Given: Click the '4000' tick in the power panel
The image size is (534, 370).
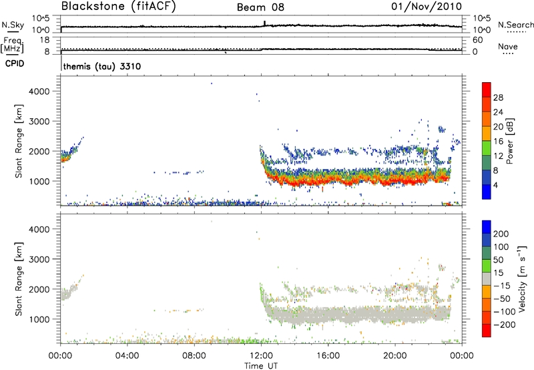Looking at the screenshot, I should click(39, 91).
